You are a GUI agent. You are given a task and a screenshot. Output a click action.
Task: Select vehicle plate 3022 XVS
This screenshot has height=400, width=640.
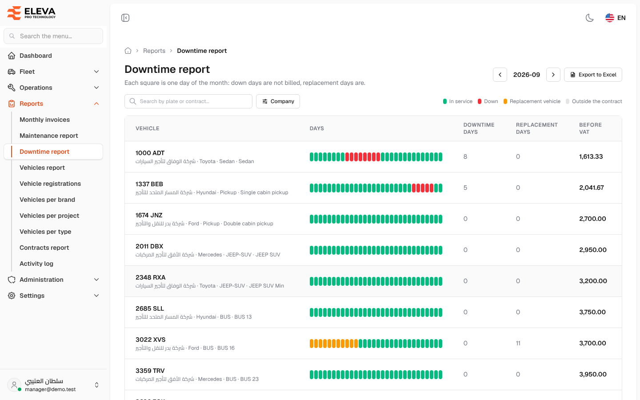[151, 340]
